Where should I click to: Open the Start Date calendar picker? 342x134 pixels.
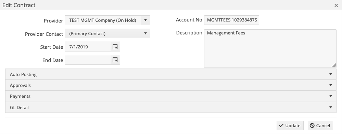coord(115,47)
